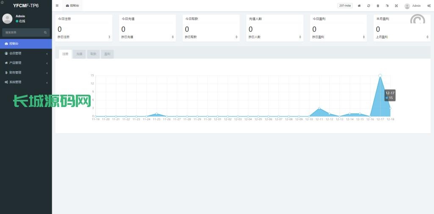Expand the 会员管理 chevron
This screenshot has height=214, width=434.
tap(47, 53)
